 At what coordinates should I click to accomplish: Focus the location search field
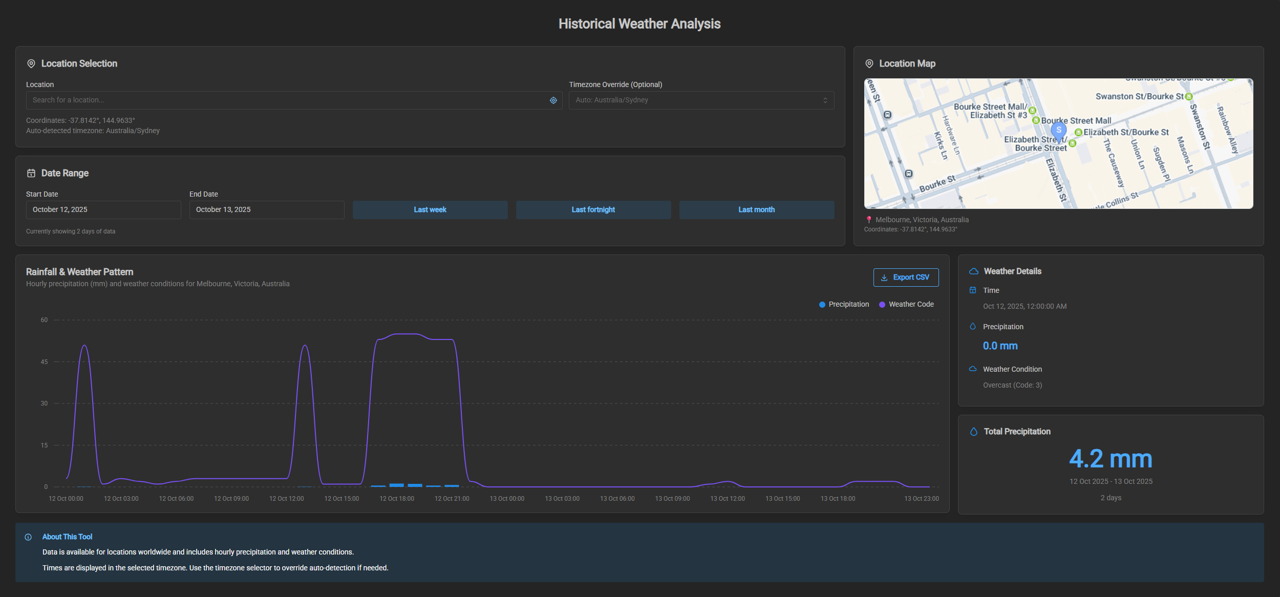287,100
